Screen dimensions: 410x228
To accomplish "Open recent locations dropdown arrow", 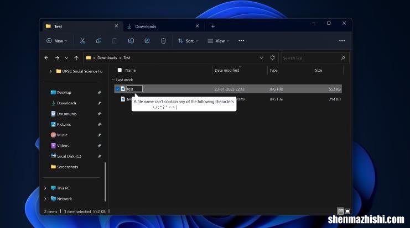I will pyautogui.click(x=66, y=58).
